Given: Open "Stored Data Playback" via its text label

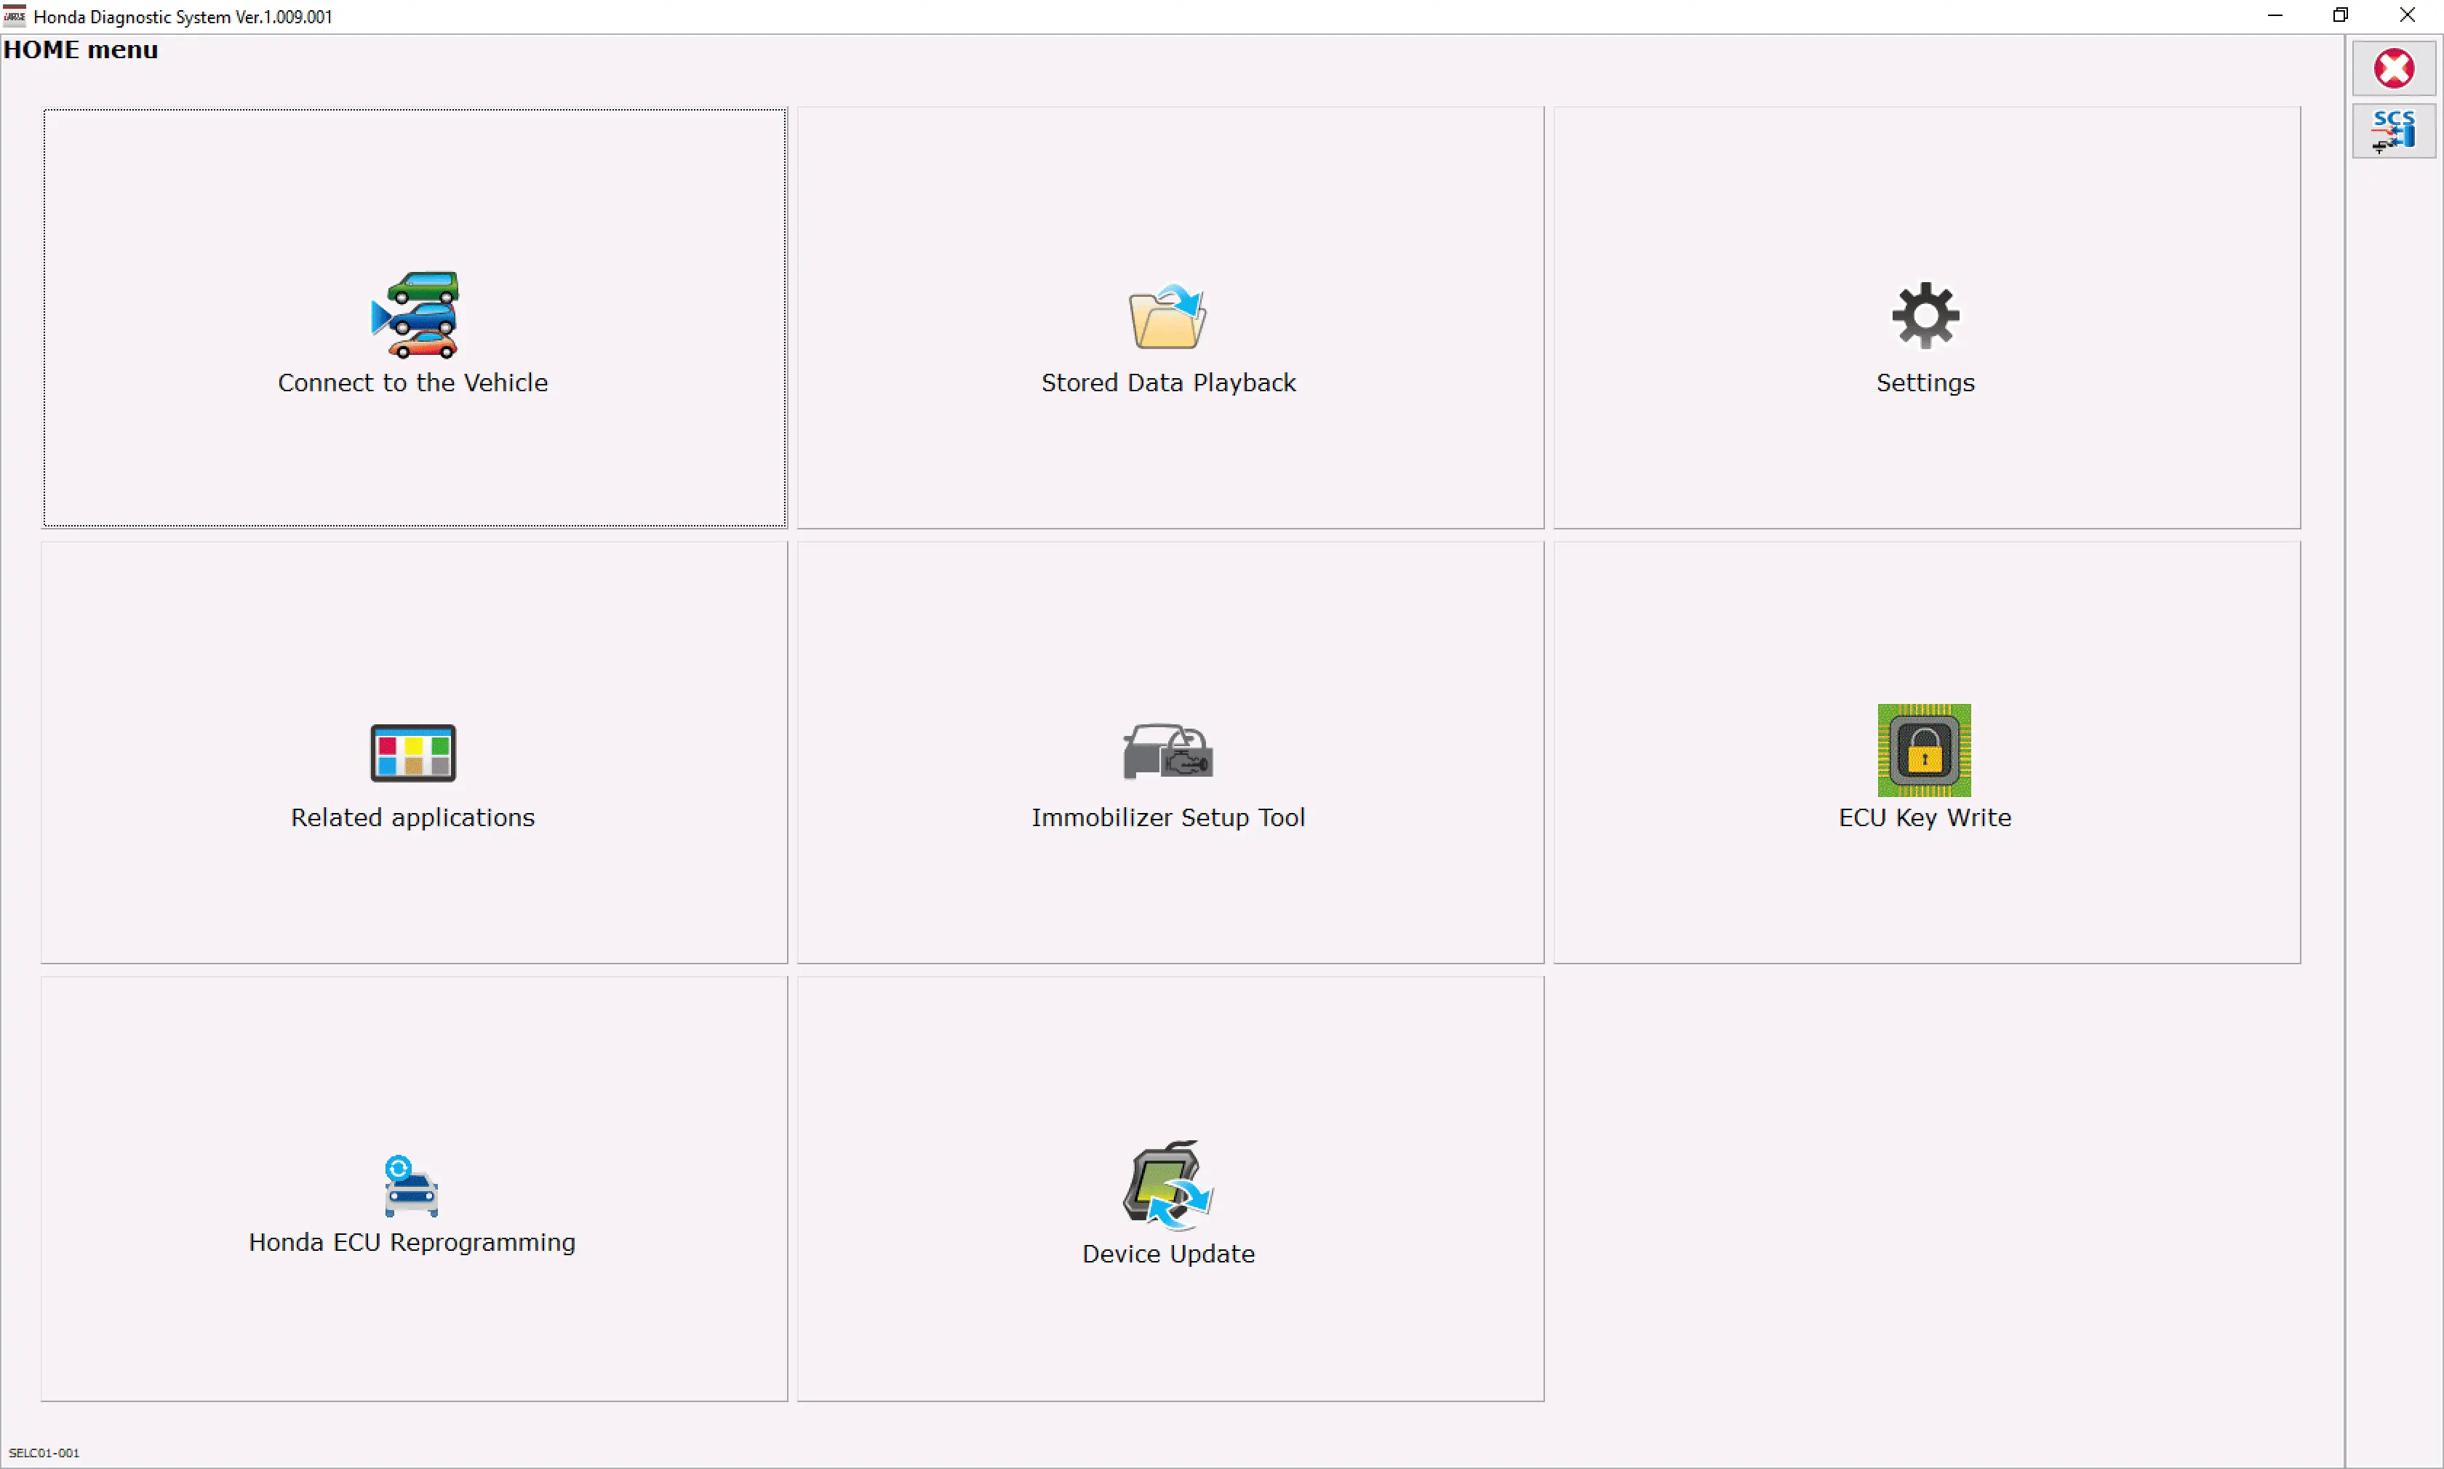Looking at the screenshot, I should 1168,383.
